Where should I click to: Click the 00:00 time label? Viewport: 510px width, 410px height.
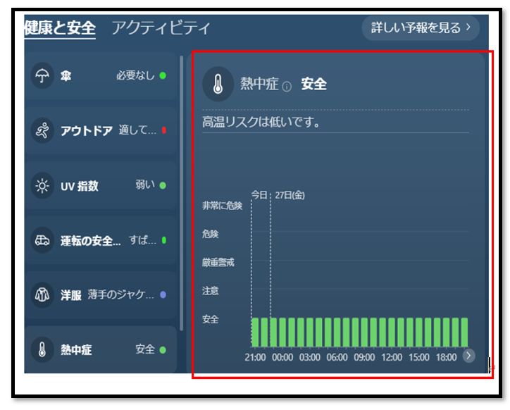point(282,357)
